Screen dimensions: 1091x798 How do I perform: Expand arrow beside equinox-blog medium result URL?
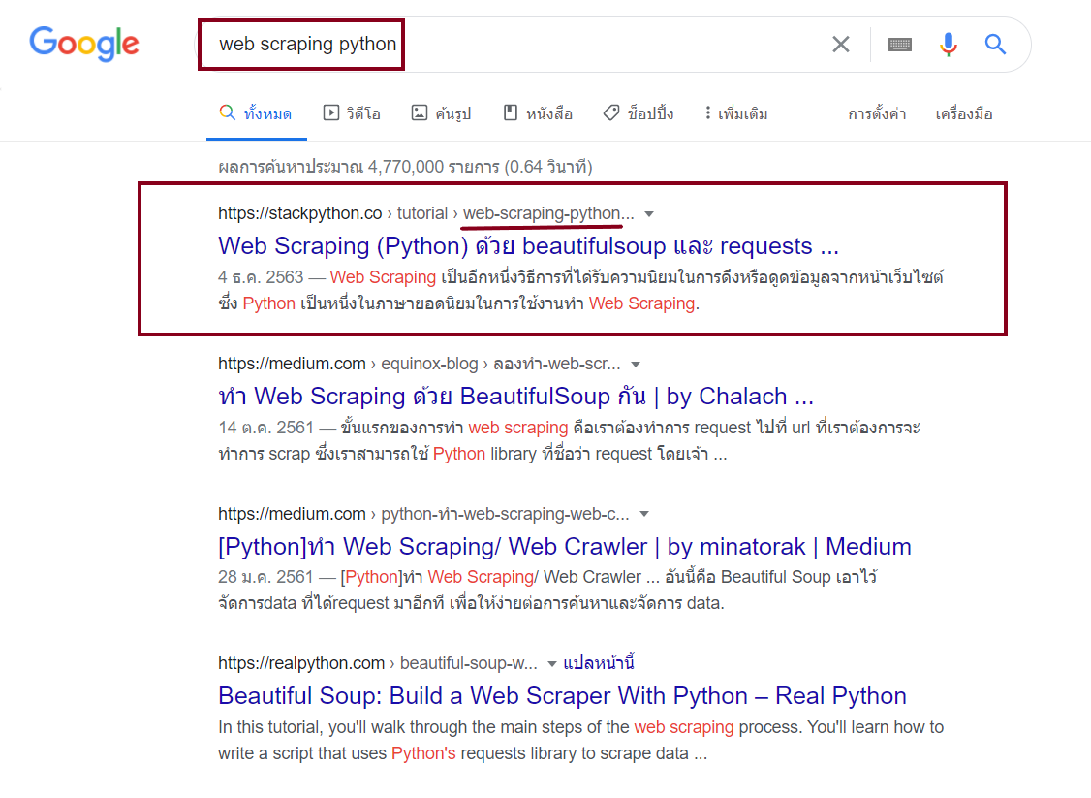(x=636, y=365)
